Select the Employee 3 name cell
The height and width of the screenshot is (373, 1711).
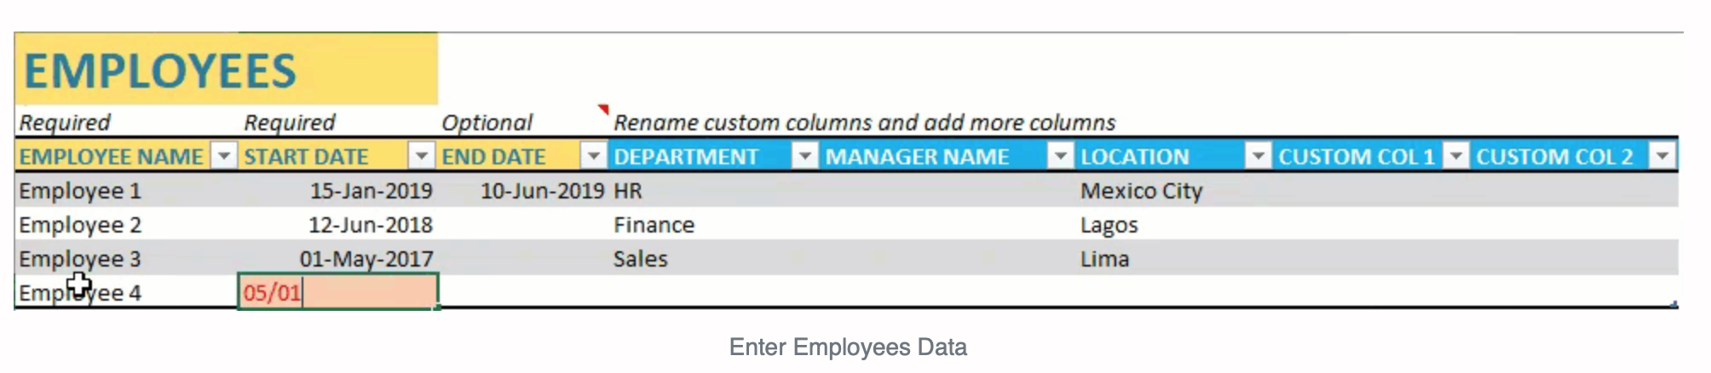click(x=126, y=258)
